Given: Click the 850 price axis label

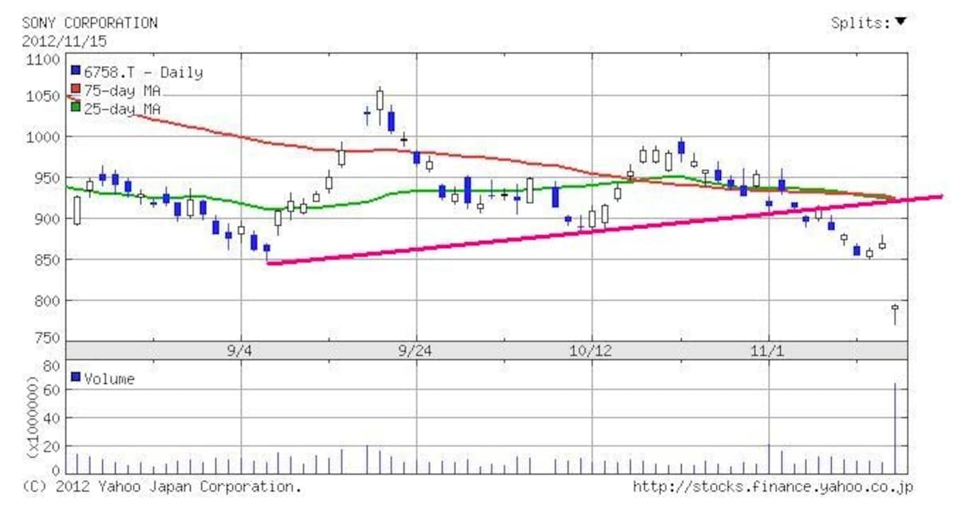Looking at the screenshot, I should coord(47,260).
